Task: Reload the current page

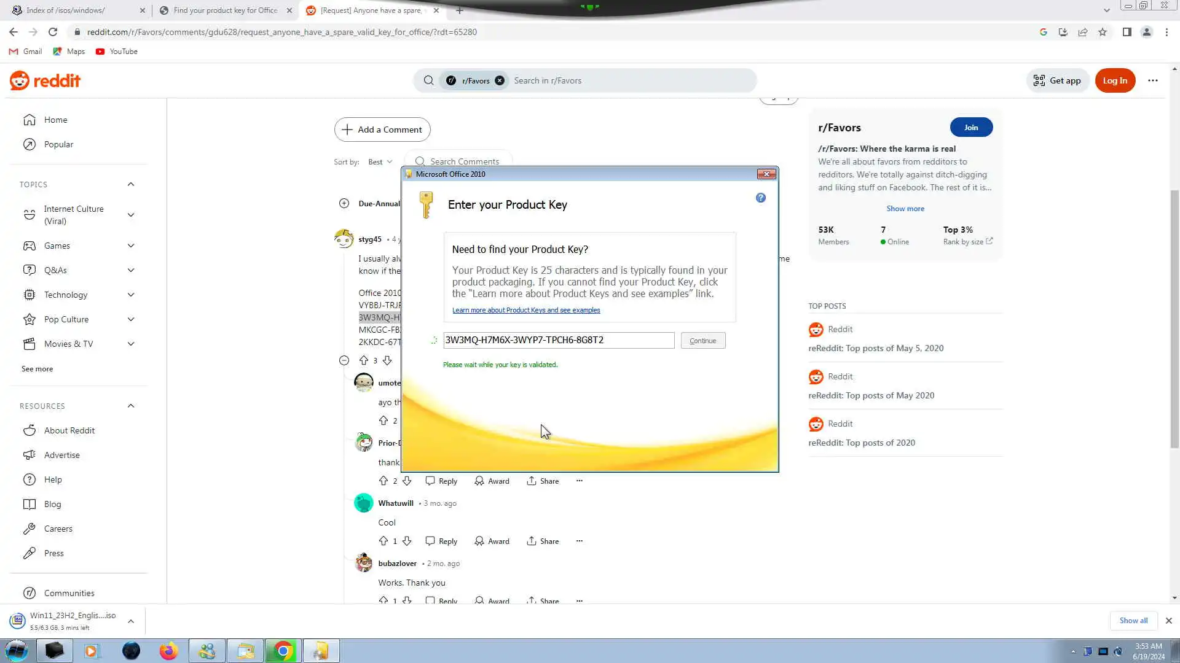Action: click(x=53, y=32)
